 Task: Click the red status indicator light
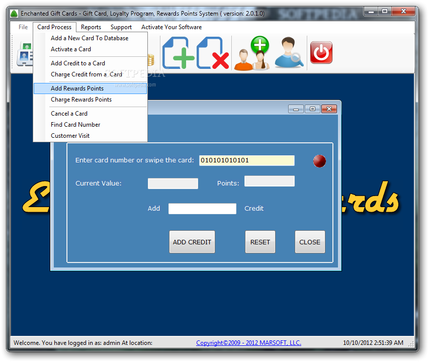pyautogui.click(x=319, y=161)
